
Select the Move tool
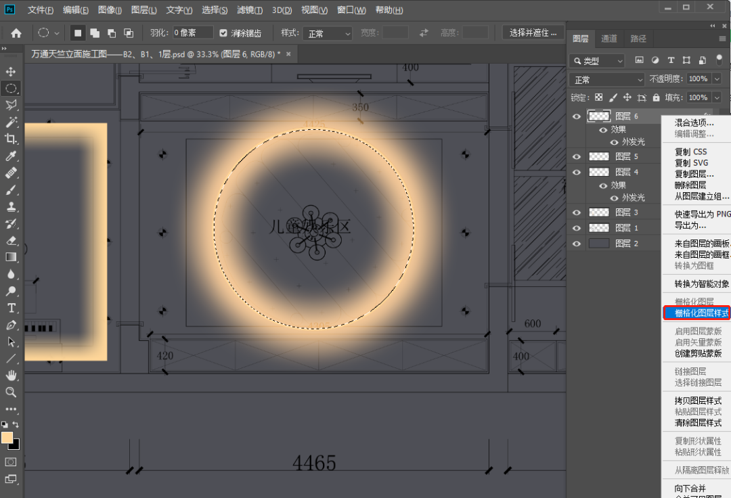11,71
